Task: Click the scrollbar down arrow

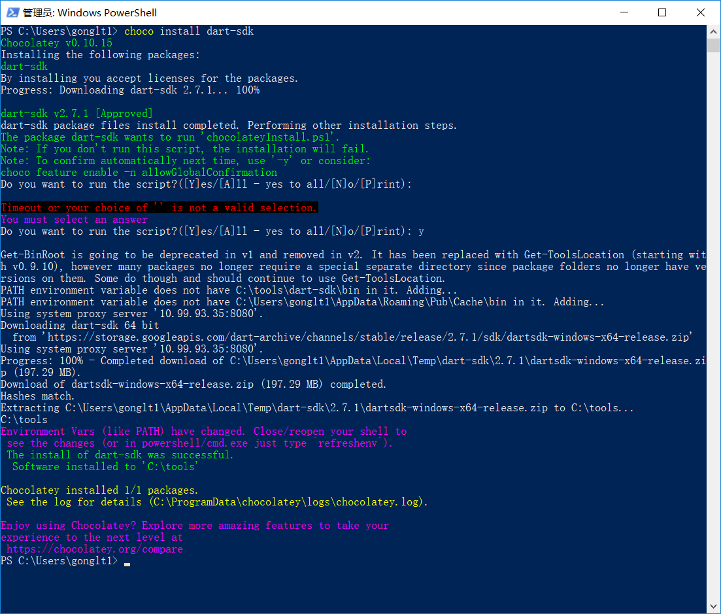Action: click(713, 606)
